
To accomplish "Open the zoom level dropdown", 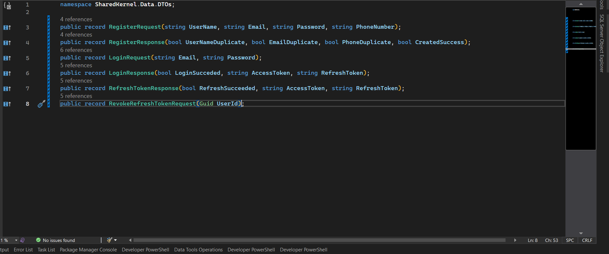I will (x=16, y=240).
